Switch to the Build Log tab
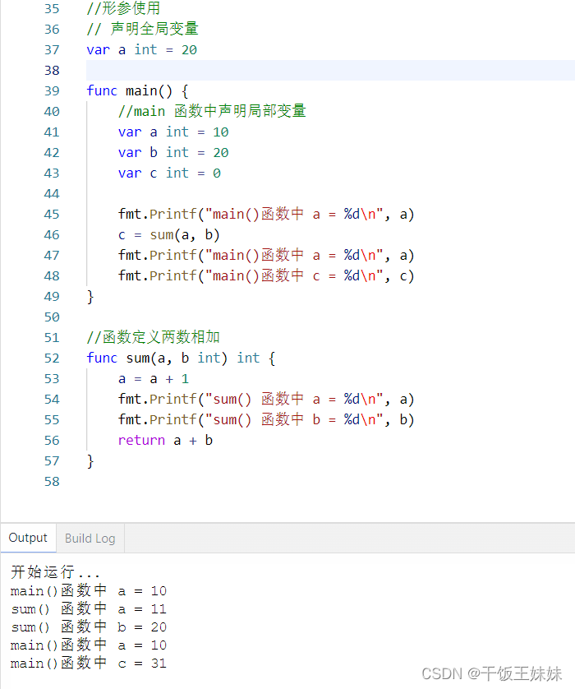575x689 pixels. [x=90, y=538]
